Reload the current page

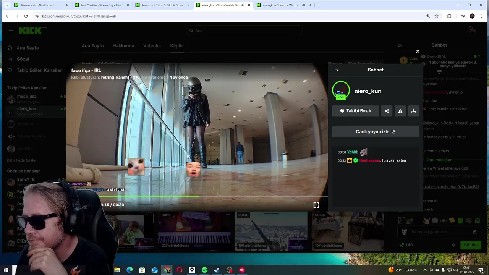pyautogui.click(x=26, y=16)
